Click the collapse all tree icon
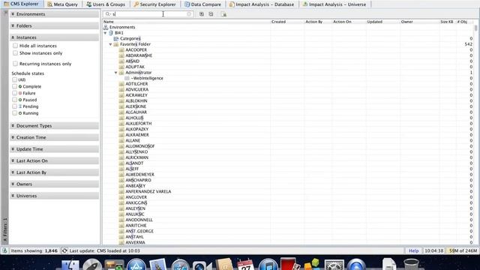480x270 pixels. pyautogui.click(x=211, y=14)
